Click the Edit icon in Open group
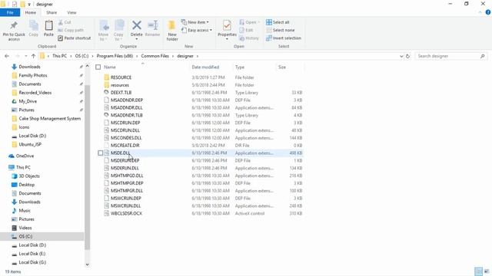Image resolution: width=492 pixels, height=276 pixels. (x=241, y=30)
